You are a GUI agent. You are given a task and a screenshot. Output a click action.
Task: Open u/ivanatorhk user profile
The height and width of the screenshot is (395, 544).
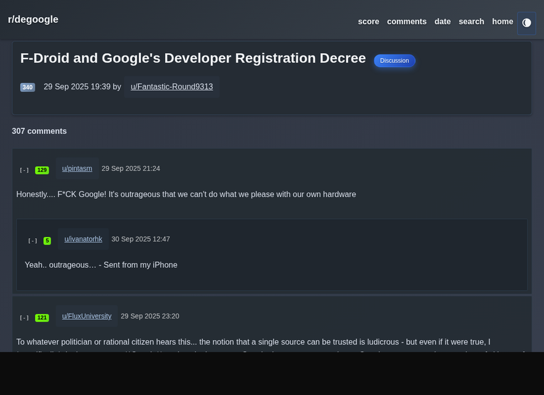pos(83,239)
